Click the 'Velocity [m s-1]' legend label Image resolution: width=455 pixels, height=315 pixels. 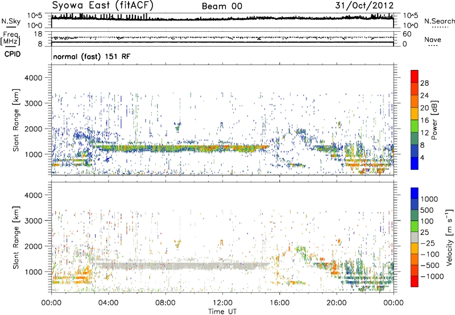(x=449, y=237)
